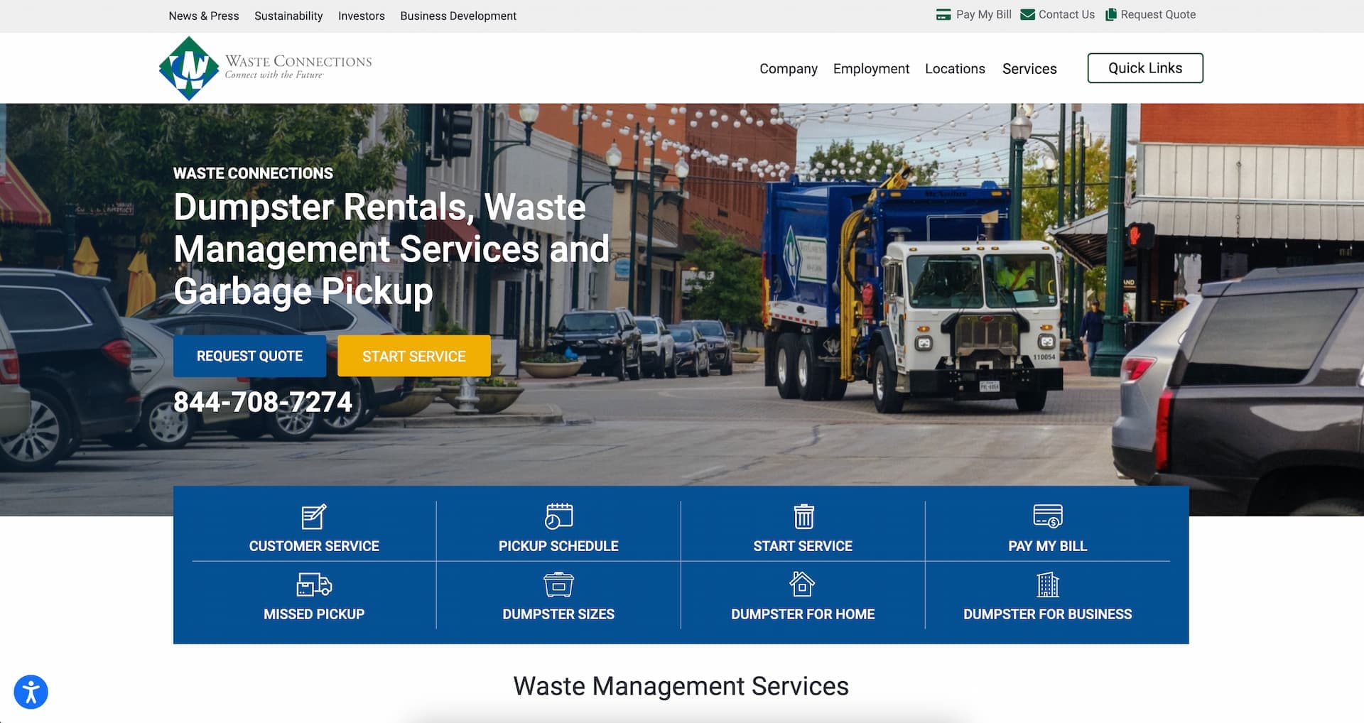Screen dimensions: 1364x723
Task: Select the DUMPSTER SIZES label
Action: 558,614
